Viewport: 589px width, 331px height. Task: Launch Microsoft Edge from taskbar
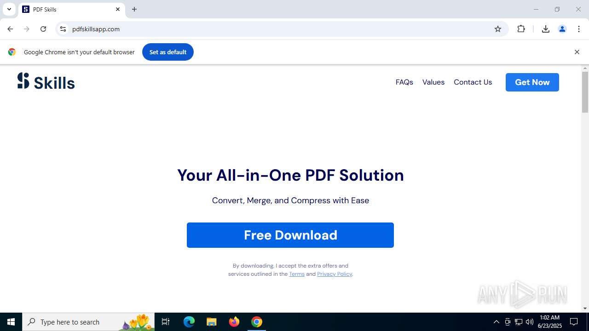[189, 322]
